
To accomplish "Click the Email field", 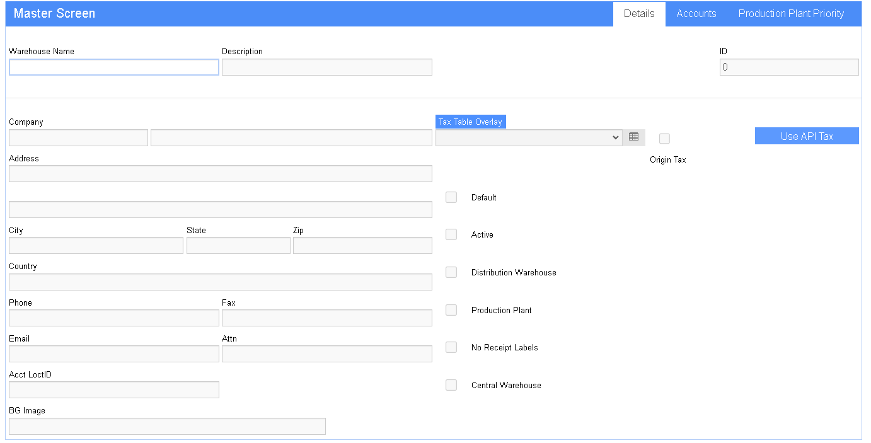I will pyautogui.click(x=114, y=354).
